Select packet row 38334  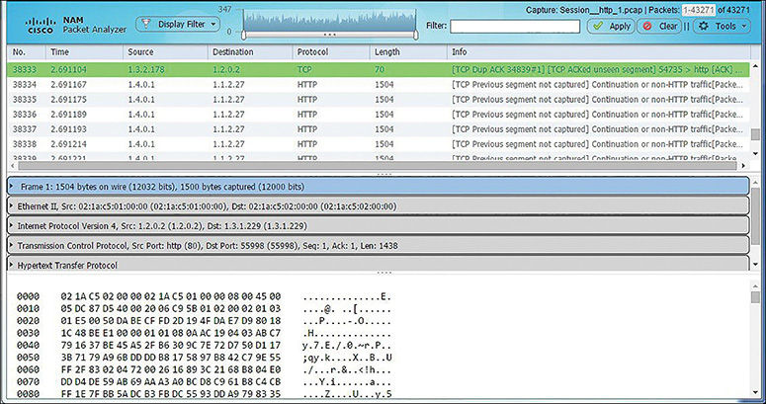pos(379,85)
